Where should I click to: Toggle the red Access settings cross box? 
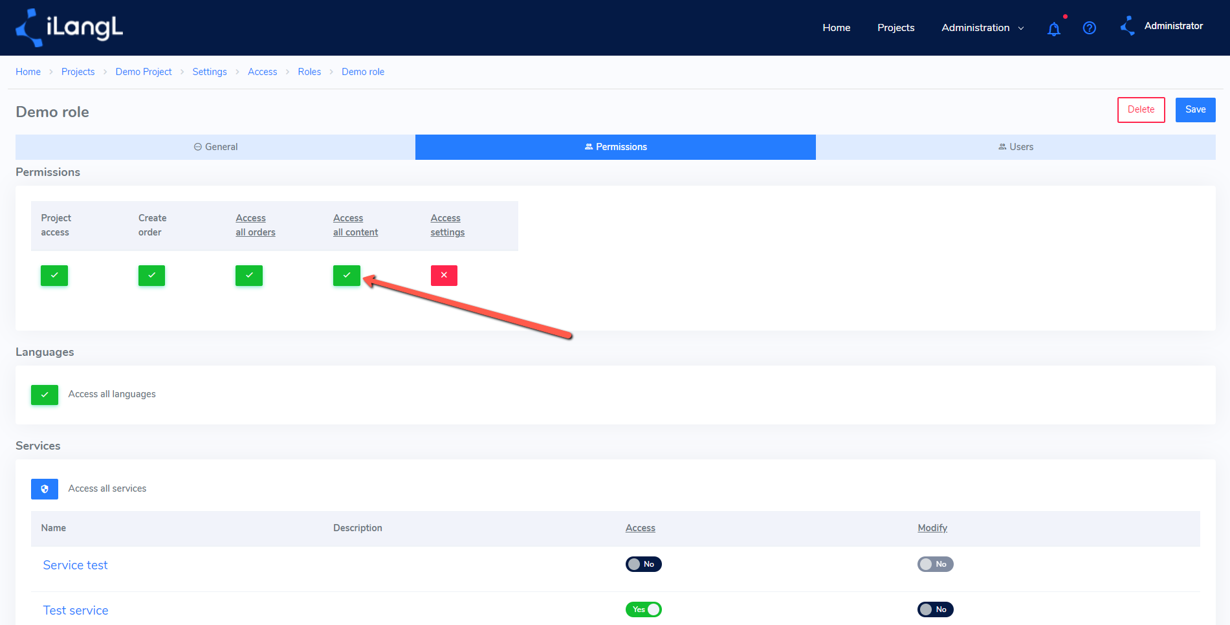point(444,276)
